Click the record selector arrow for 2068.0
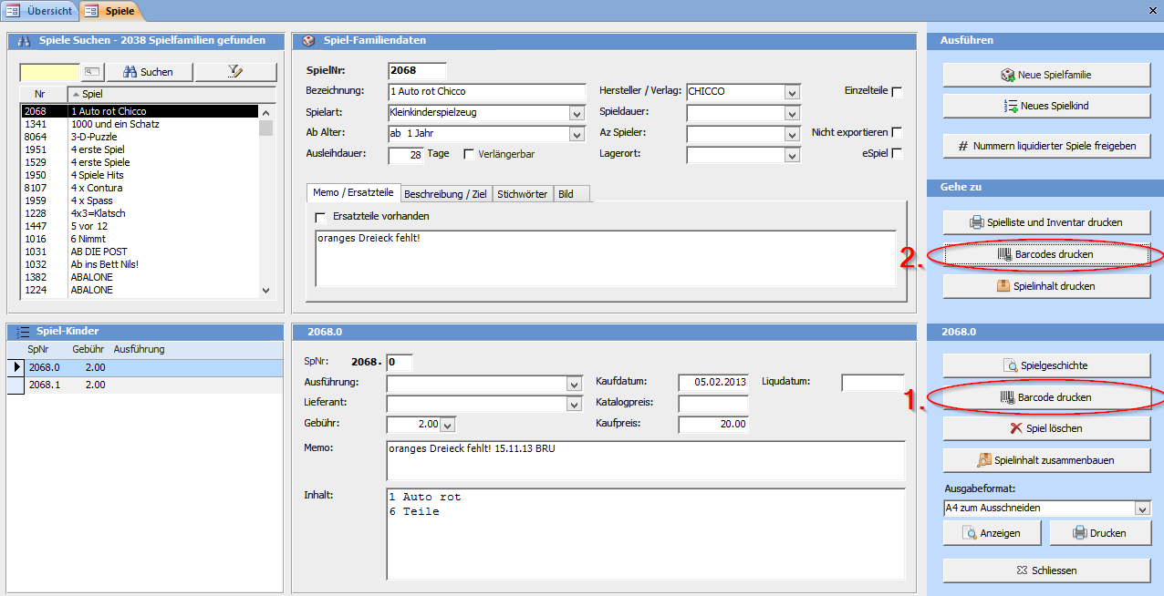The height and width of the screenshot is (596, 1164). click(x=16, y=367)
